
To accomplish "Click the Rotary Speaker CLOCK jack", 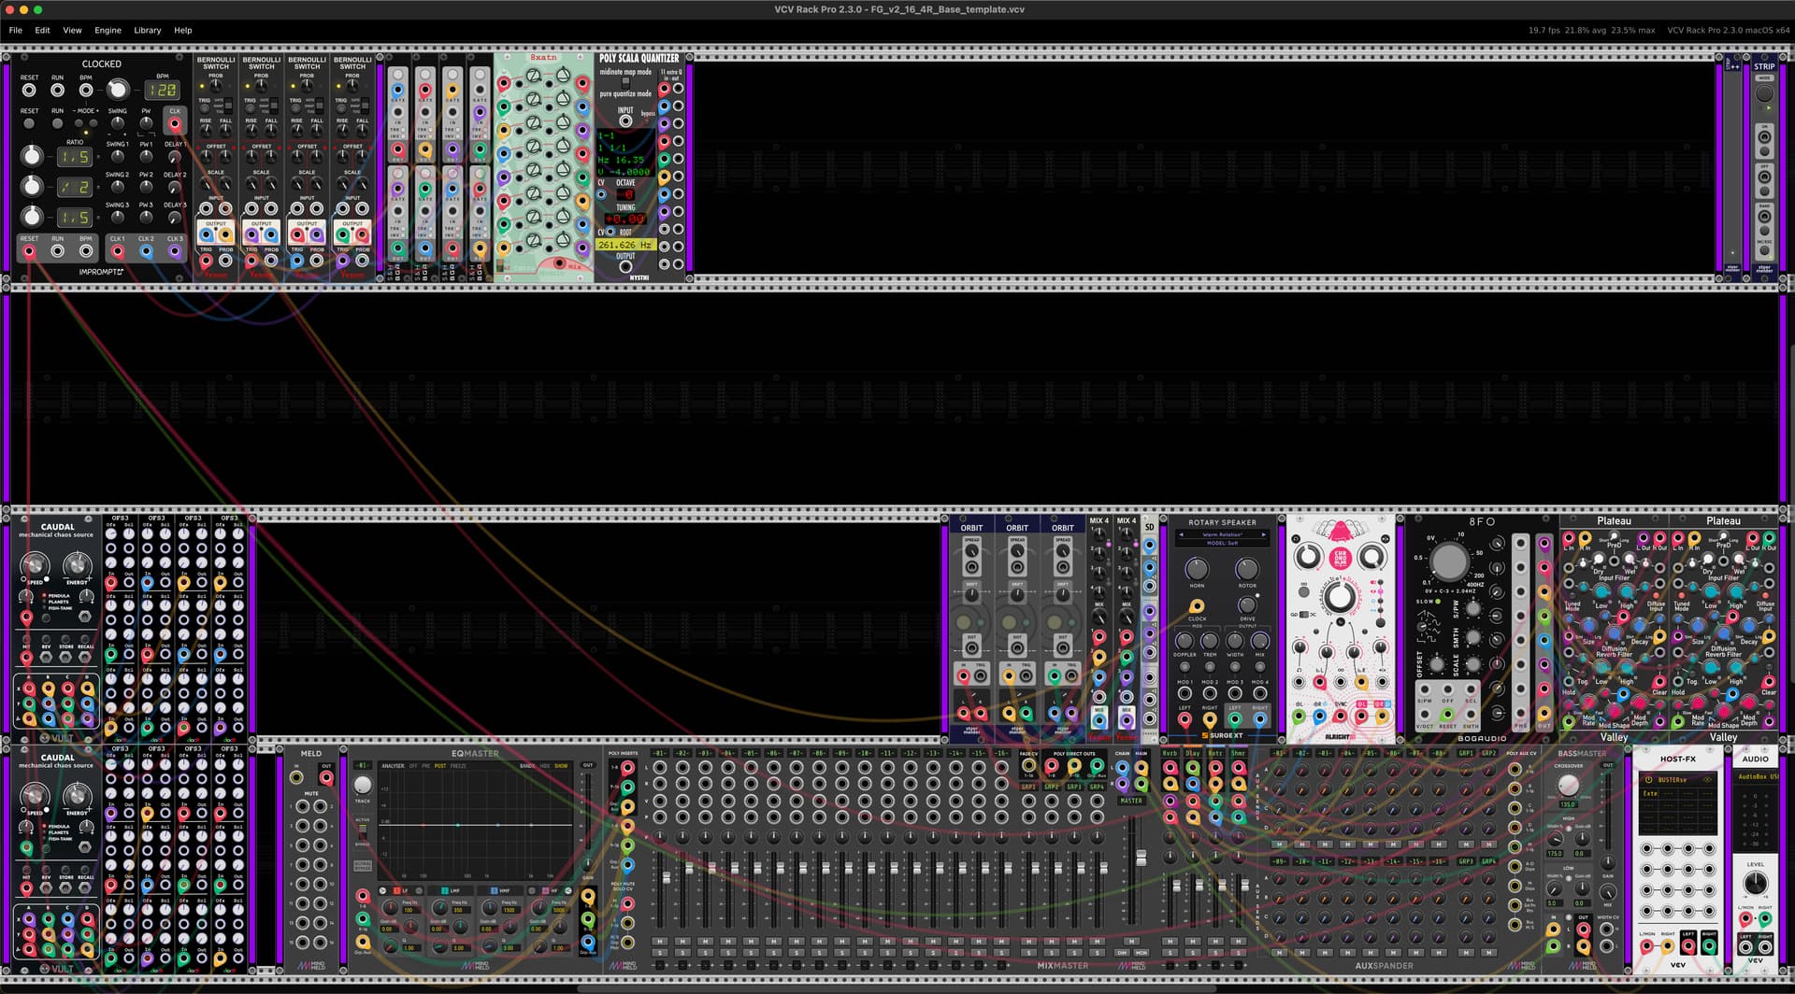I will 1197,606.
